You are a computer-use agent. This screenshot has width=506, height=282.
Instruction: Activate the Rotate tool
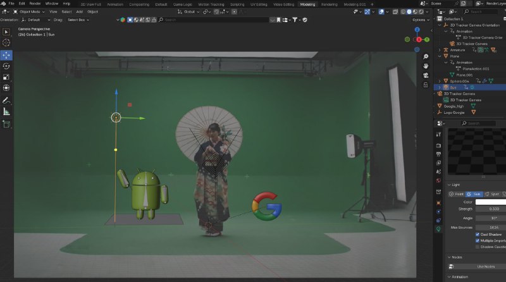6,66
